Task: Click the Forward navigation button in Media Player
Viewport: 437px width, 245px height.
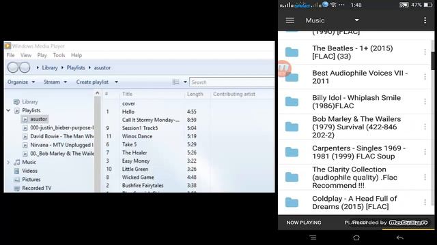Action: point(25,67)
